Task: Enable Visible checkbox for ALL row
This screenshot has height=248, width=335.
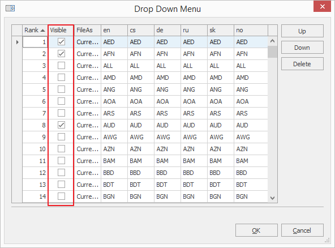Action: click(61, 66)
